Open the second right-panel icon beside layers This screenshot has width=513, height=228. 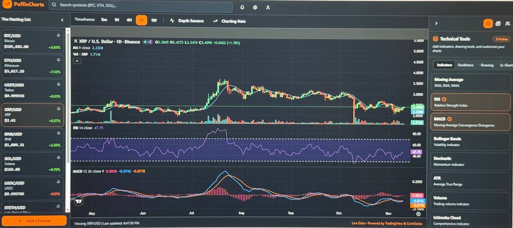click(498, 23)
